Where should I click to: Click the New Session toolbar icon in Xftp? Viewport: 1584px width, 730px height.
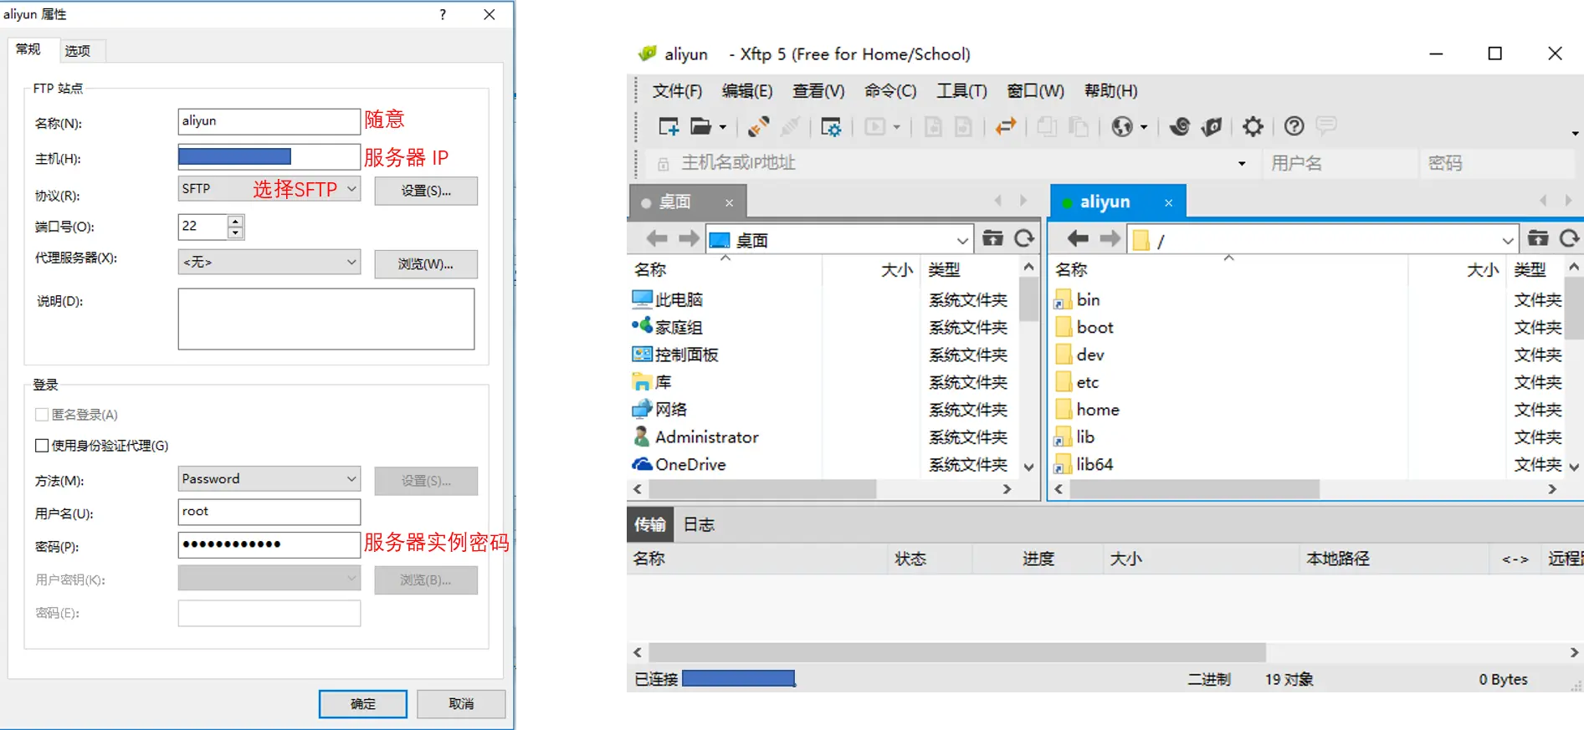click(669, 126)
